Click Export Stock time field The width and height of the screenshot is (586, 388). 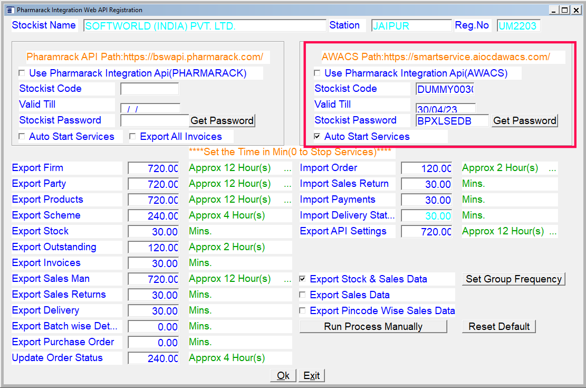(153, 232)
